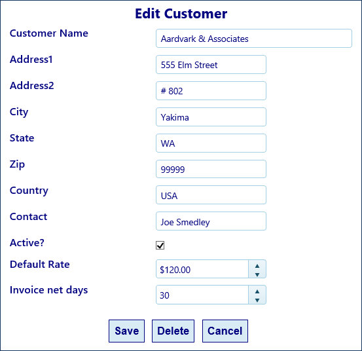Focus the Customer Name field
Viewport: 362px width, 351px height.
(254, 39)
